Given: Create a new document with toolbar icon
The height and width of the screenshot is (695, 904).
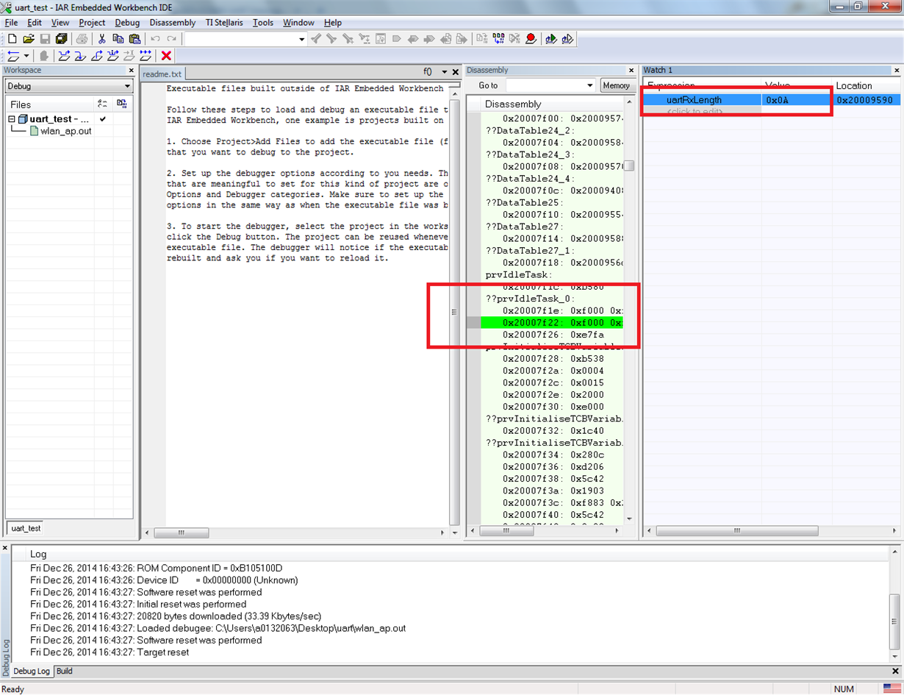Looking at the screenshot, I should (12, 39).
